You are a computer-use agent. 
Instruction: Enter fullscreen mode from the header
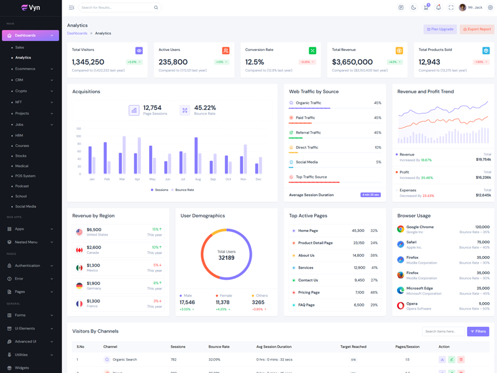(x=451, y=7)
